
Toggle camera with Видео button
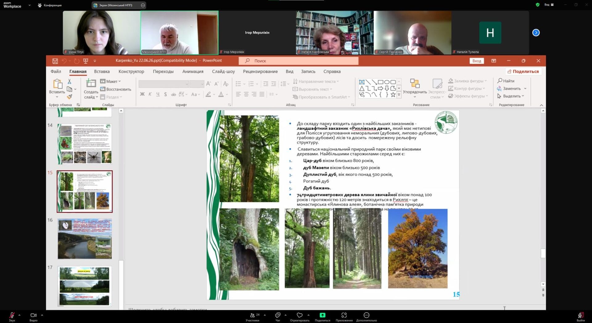(33, 315)
